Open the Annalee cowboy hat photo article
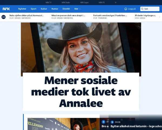Image resolution: width=162 pixels, height=130 pixels. pyautogui.click(x=81, y=49)
